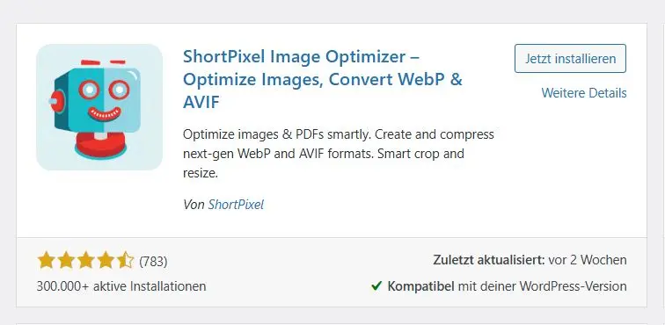
Task: Open the ShortPixel Image Optimizer title link
Action: (322, 80)
